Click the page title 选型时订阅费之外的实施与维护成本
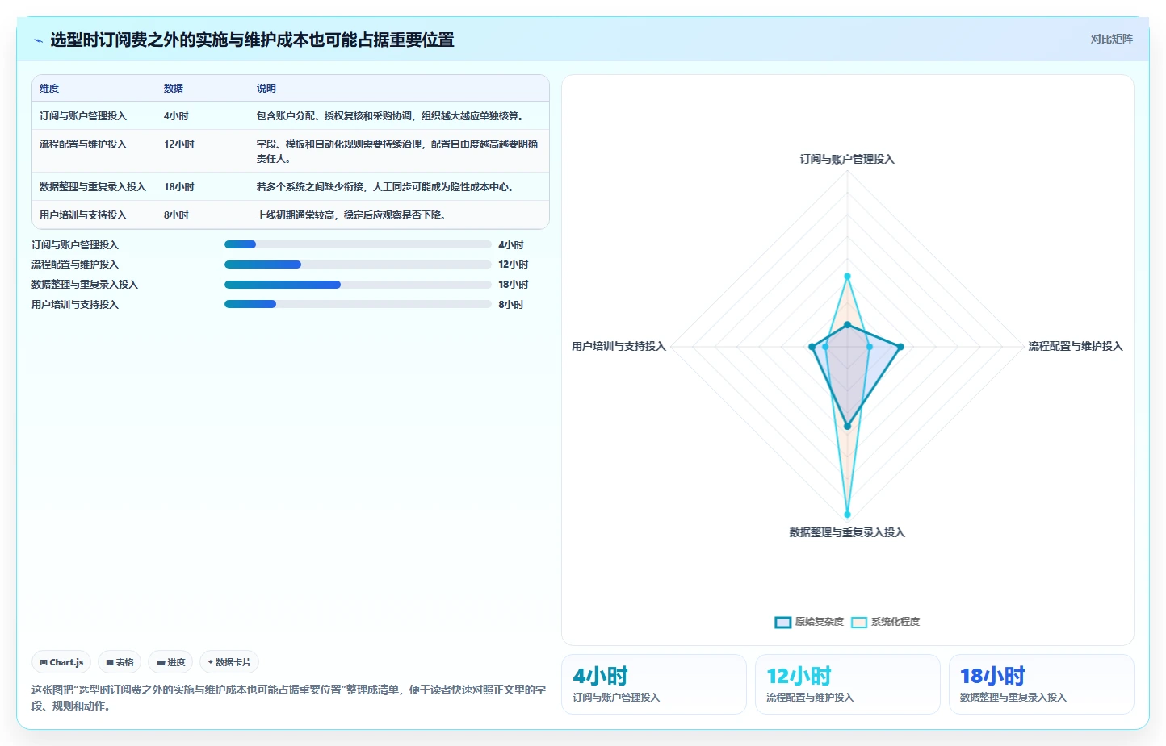 [252, 40]
